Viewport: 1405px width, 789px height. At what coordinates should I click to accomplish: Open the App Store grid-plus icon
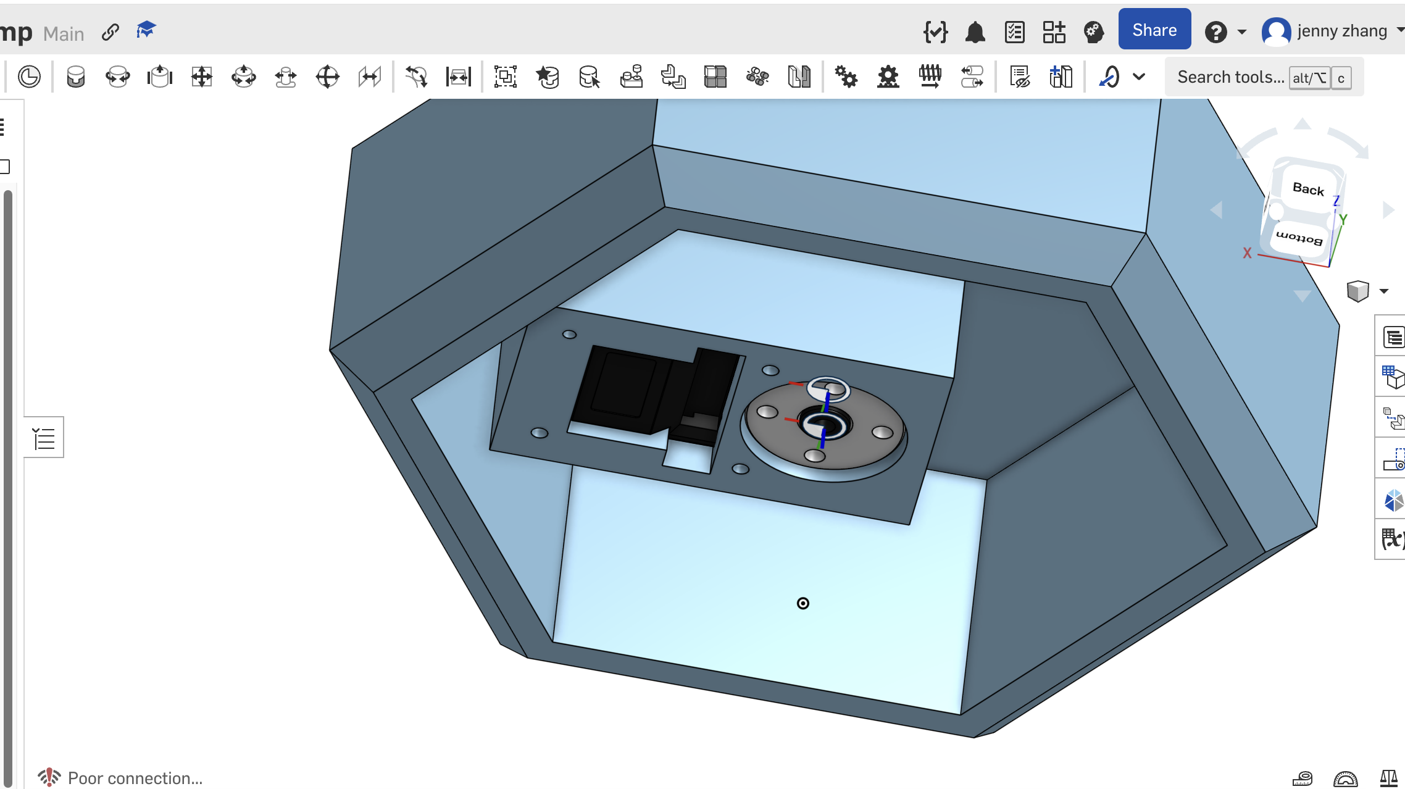pyautogui.click(x=1054, y=31)
